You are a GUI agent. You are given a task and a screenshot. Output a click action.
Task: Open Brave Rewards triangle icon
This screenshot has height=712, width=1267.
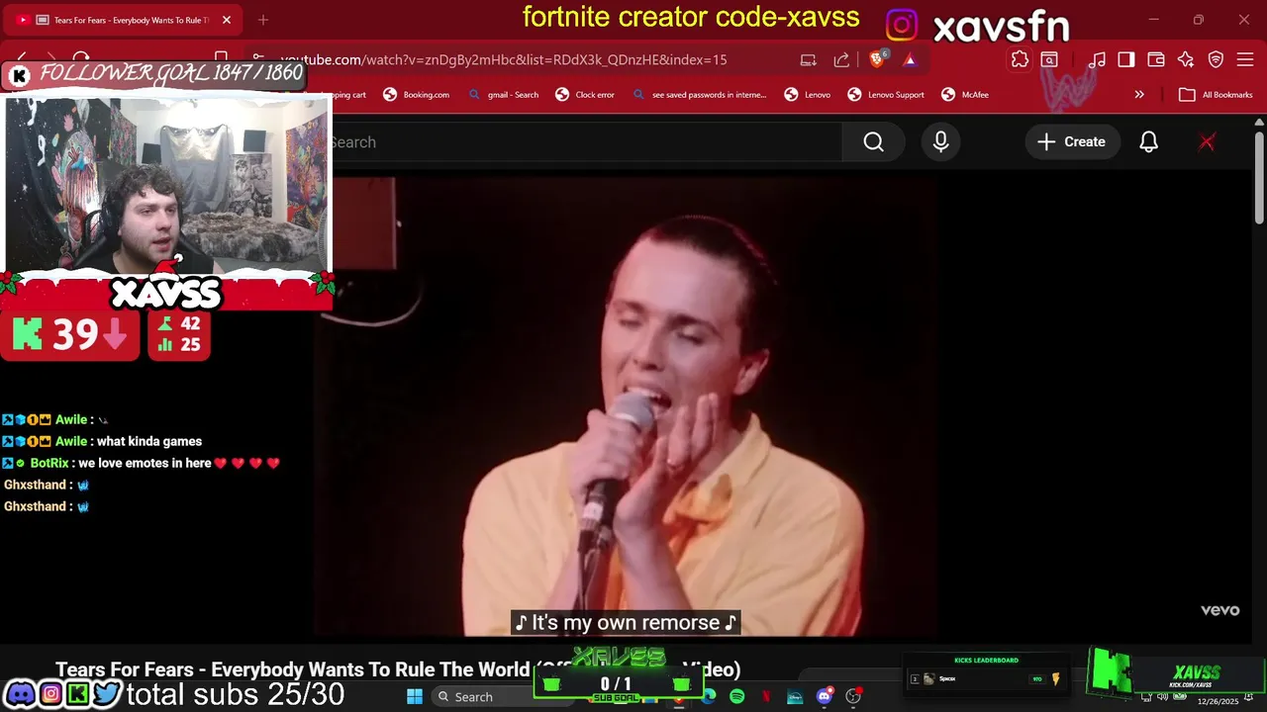pos(910,59)
